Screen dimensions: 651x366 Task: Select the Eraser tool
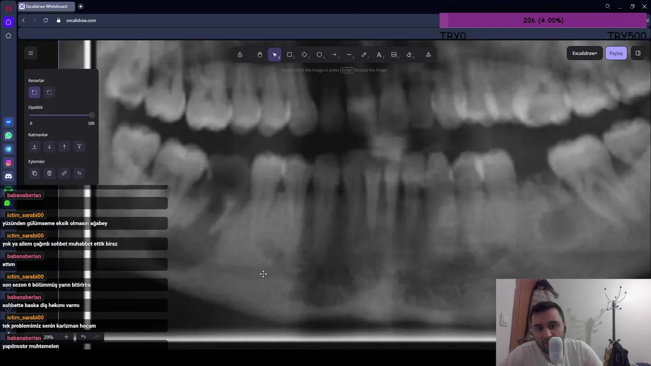409,55
